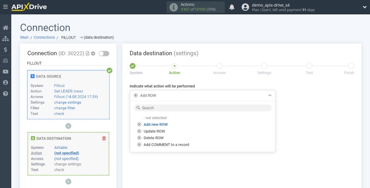The image size is (370, 188).
Task: Click the green checkmark on Data Source
Action: [109, 70]
